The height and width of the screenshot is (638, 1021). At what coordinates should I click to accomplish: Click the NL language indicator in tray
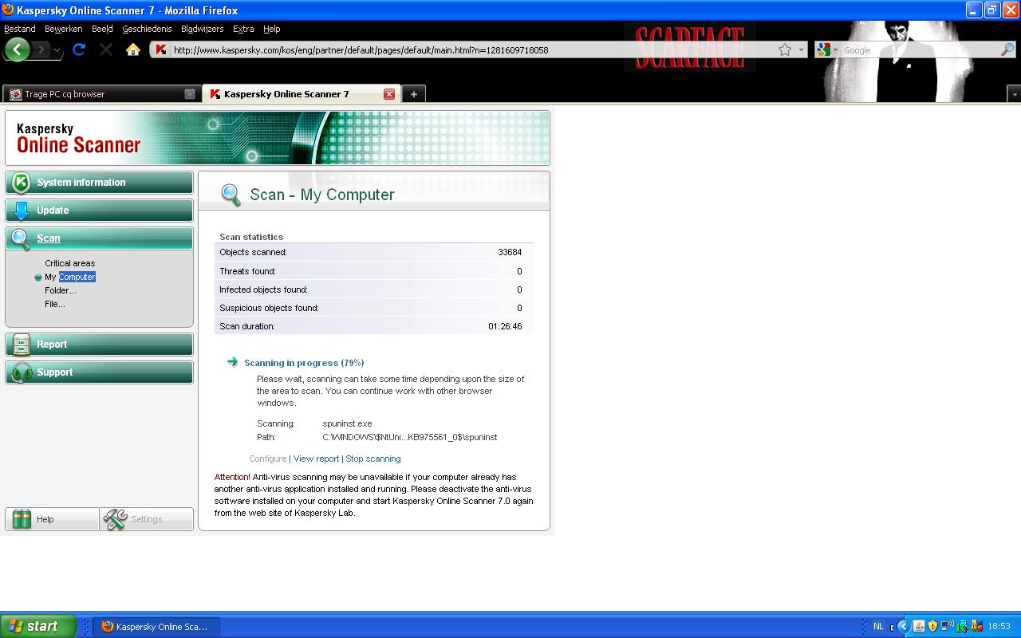[878, 627]
